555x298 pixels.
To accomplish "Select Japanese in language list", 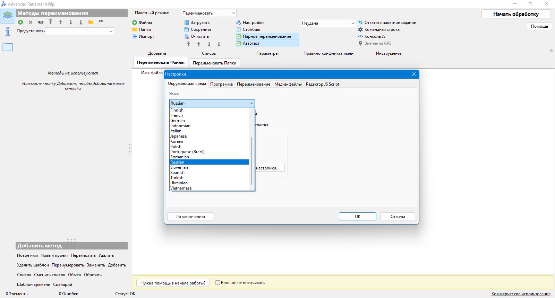I will [209, 136].
